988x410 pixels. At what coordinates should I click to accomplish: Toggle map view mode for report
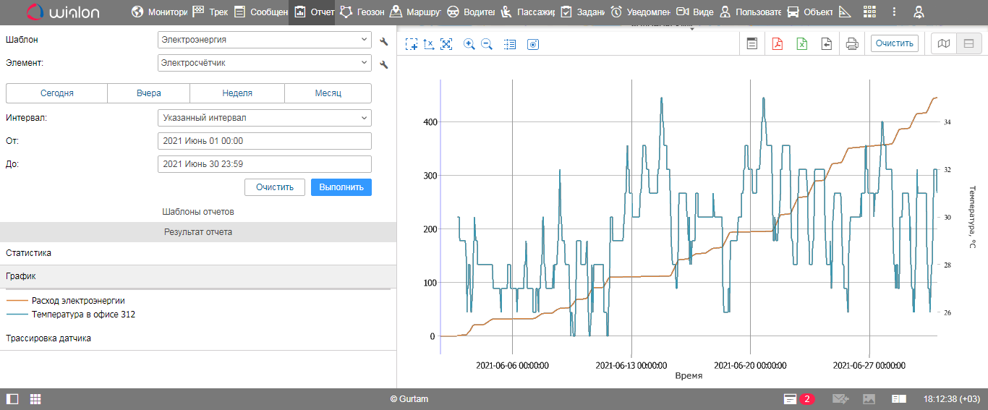pos(943,44)
